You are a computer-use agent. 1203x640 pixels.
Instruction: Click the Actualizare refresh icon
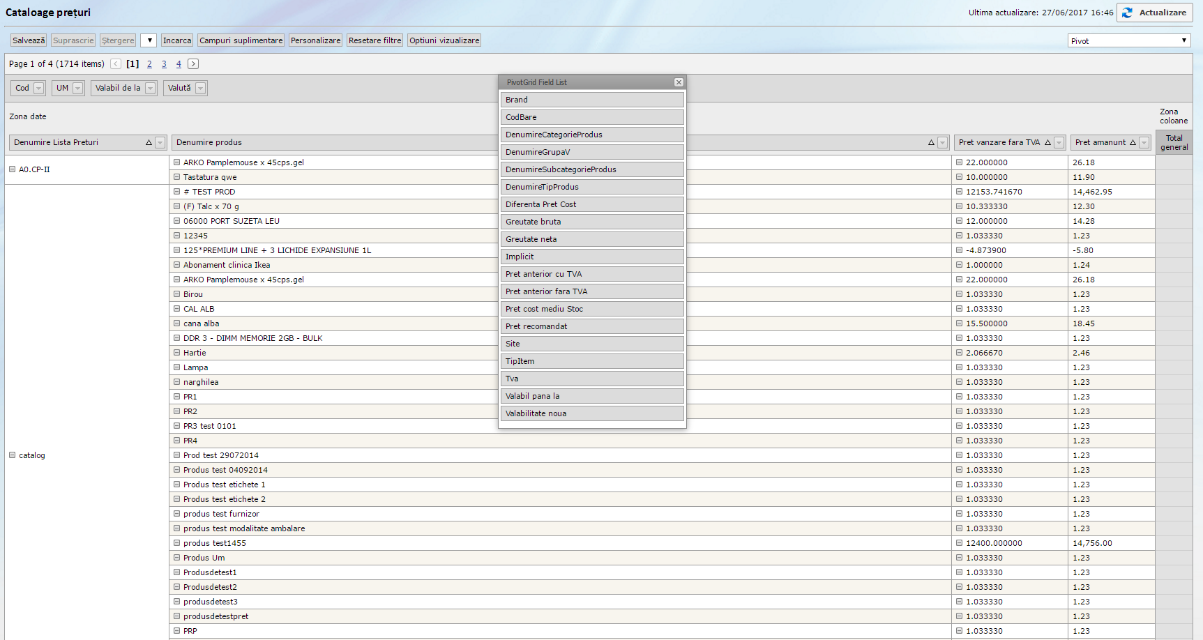1127,13
